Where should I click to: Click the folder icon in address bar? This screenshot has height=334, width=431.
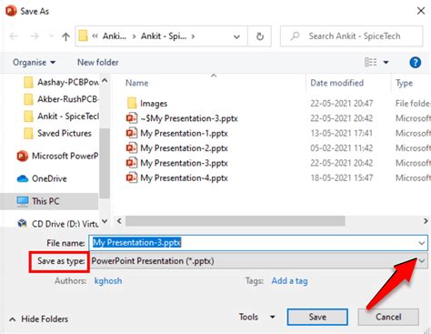click(x=83, y=36)
